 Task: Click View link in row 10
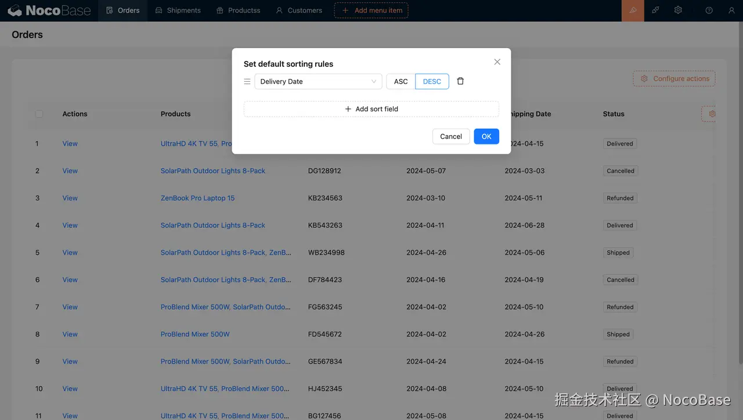tap(70, 389)
